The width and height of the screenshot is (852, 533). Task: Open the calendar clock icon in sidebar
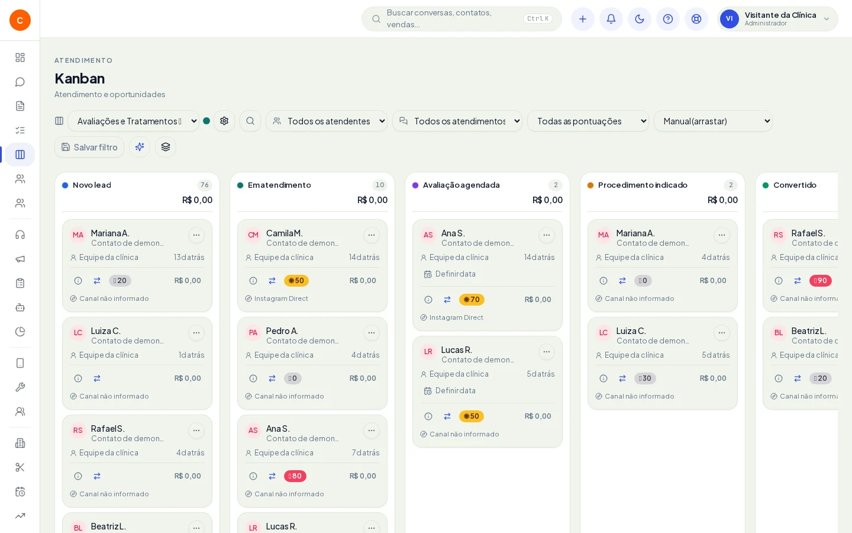pos(20,492)
